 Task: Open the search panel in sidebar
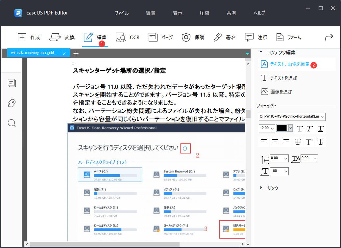[12, 123]
